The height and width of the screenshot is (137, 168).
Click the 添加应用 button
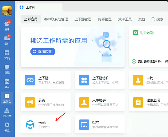43,51
